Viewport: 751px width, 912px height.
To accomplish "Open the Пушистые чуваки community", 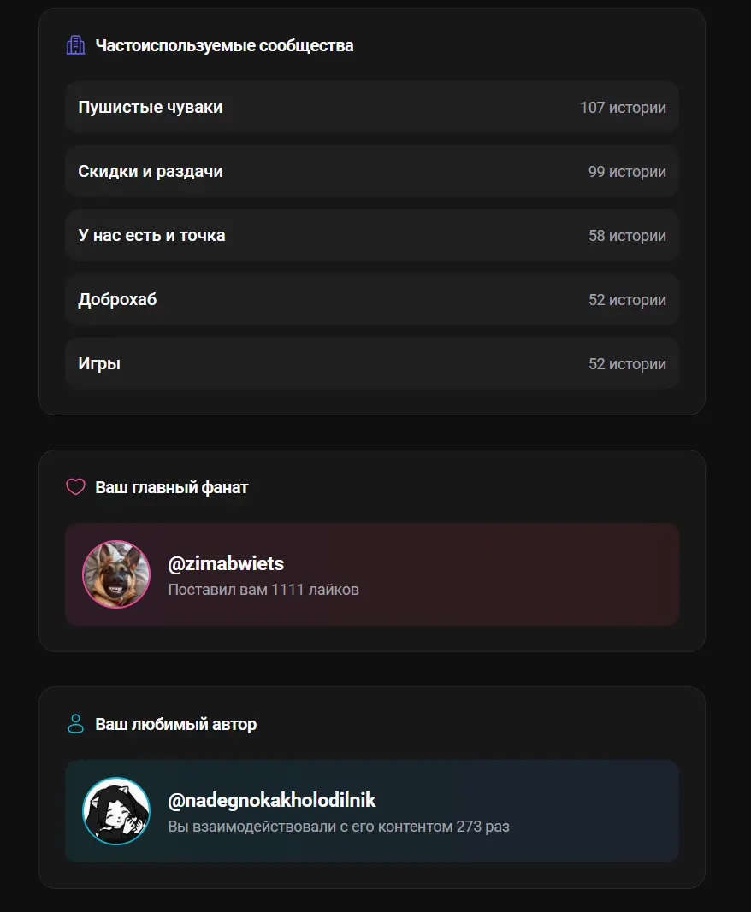I will (151, 108).
